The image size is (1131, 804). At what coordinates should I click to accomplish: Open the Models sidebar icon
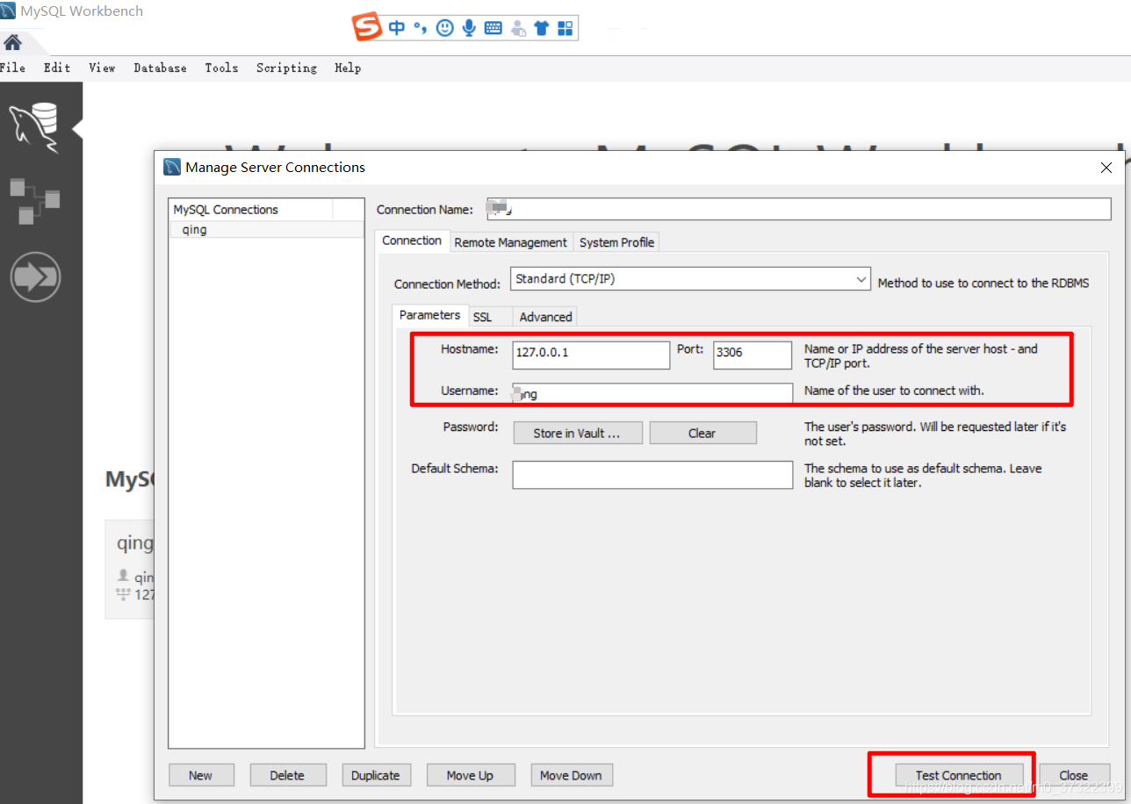point(35,200)
